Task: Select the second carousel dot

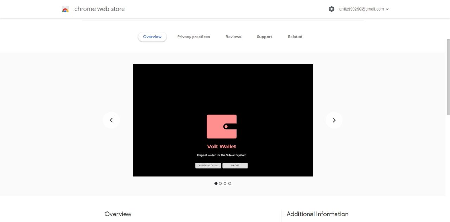Action: 220,183
